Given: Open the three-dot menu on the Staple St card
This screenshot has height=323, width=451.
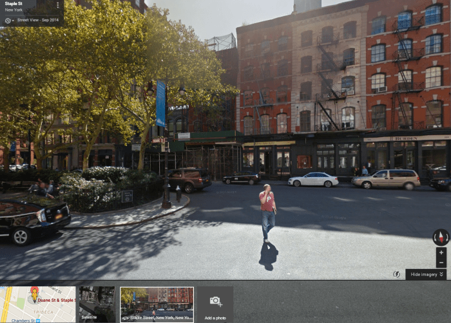Looking at the screenshot, I should pos(59,5).
